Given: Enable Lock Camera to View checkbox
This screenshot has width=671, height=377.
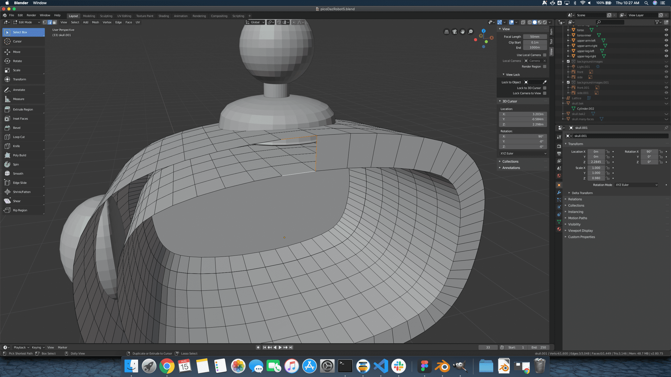Looking at the screenshot, I should coord(545,93).
